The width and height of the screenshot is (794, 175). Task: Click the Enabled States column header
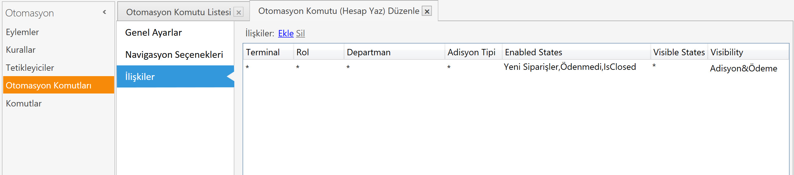[533, 52]
